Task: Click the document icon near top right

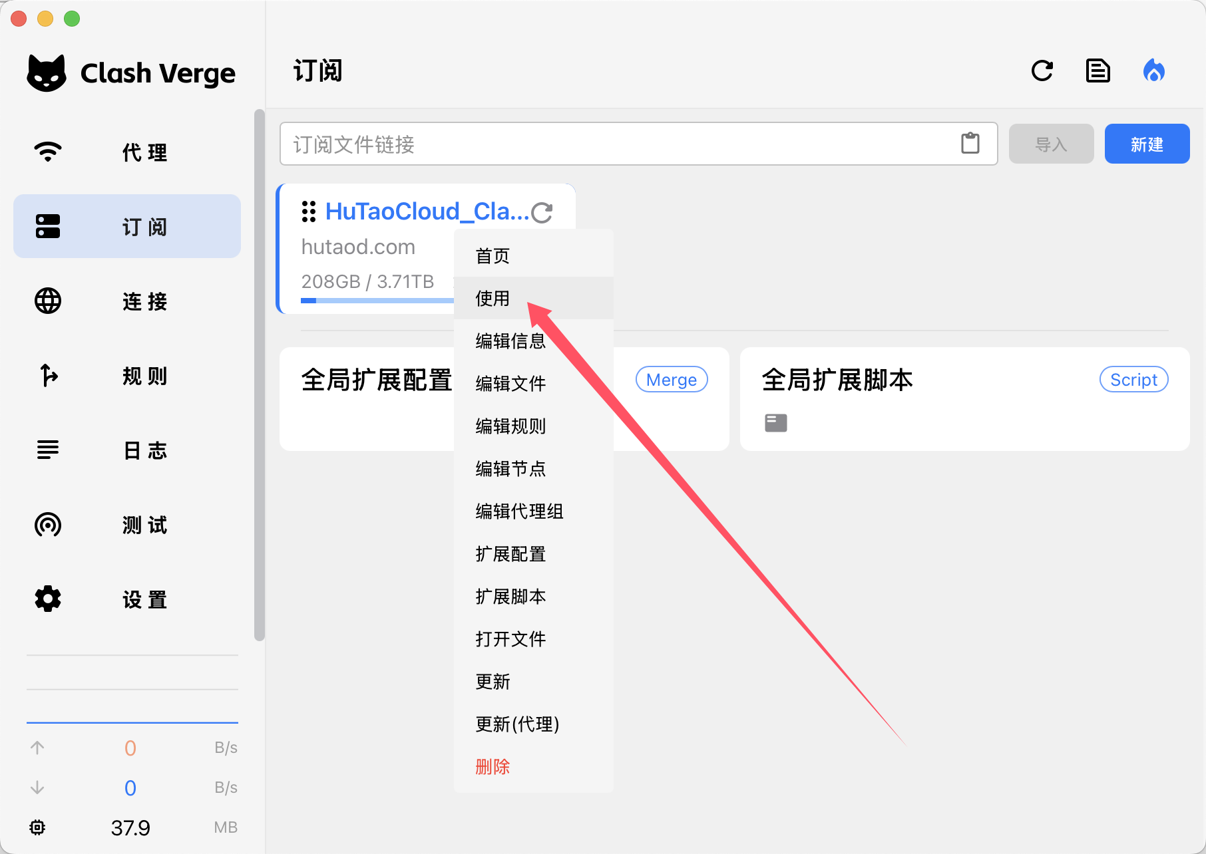Action: coord(1098,71)
